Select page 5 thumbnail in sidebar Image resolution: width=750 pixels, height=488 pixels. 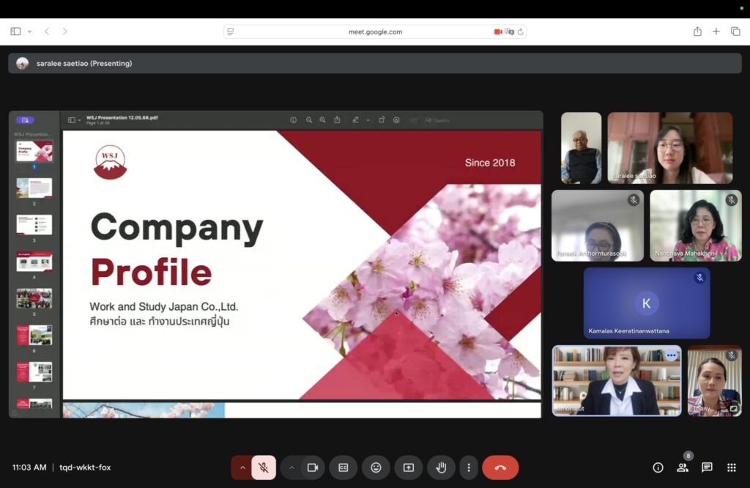click(34, 298)
